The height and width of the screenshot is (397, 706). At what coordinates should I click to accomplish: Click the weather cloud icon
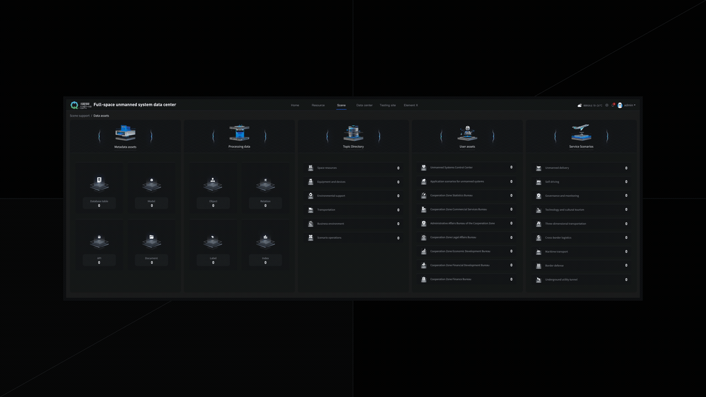click(580, 105)
